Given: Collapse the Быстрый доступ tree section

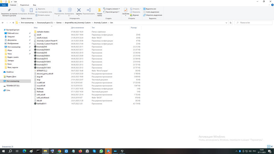Looking at the screenshot, I should pyautogui.click(x=2, y=30).
